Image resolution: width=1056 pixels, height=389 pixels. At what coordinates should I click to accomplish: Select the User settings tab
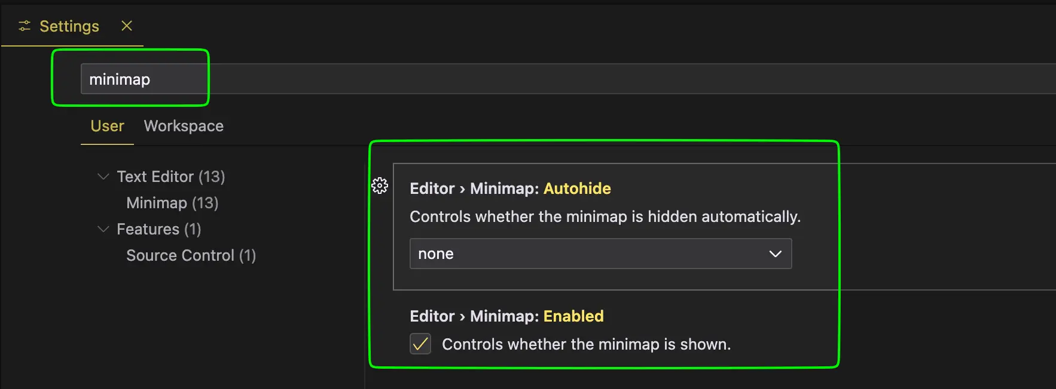[x=108, y=126]
